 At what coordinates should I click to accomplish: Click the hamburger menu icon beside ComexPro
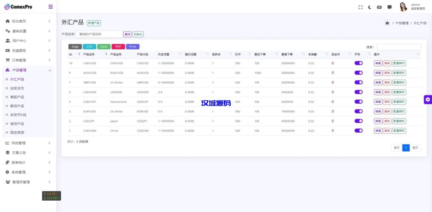[x=51, y=7]
